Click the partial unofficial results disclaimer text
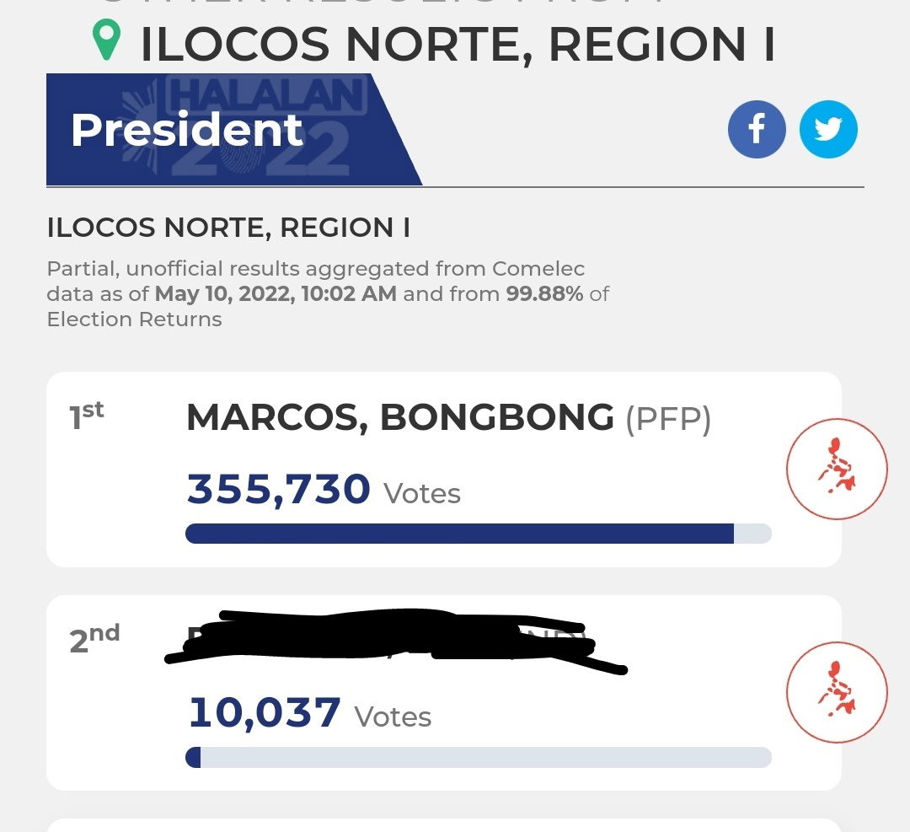Image resolution: width=910 pixels, height=832 pixels. [x=327, y=294]
